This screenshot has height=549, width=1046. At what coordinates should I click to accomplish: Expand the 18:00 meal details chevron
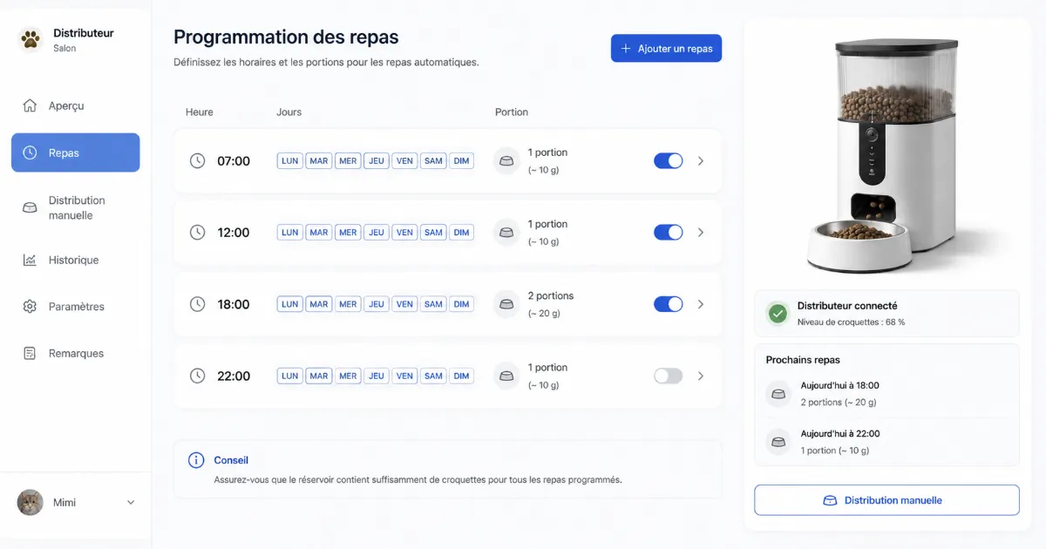coord(701,304)
